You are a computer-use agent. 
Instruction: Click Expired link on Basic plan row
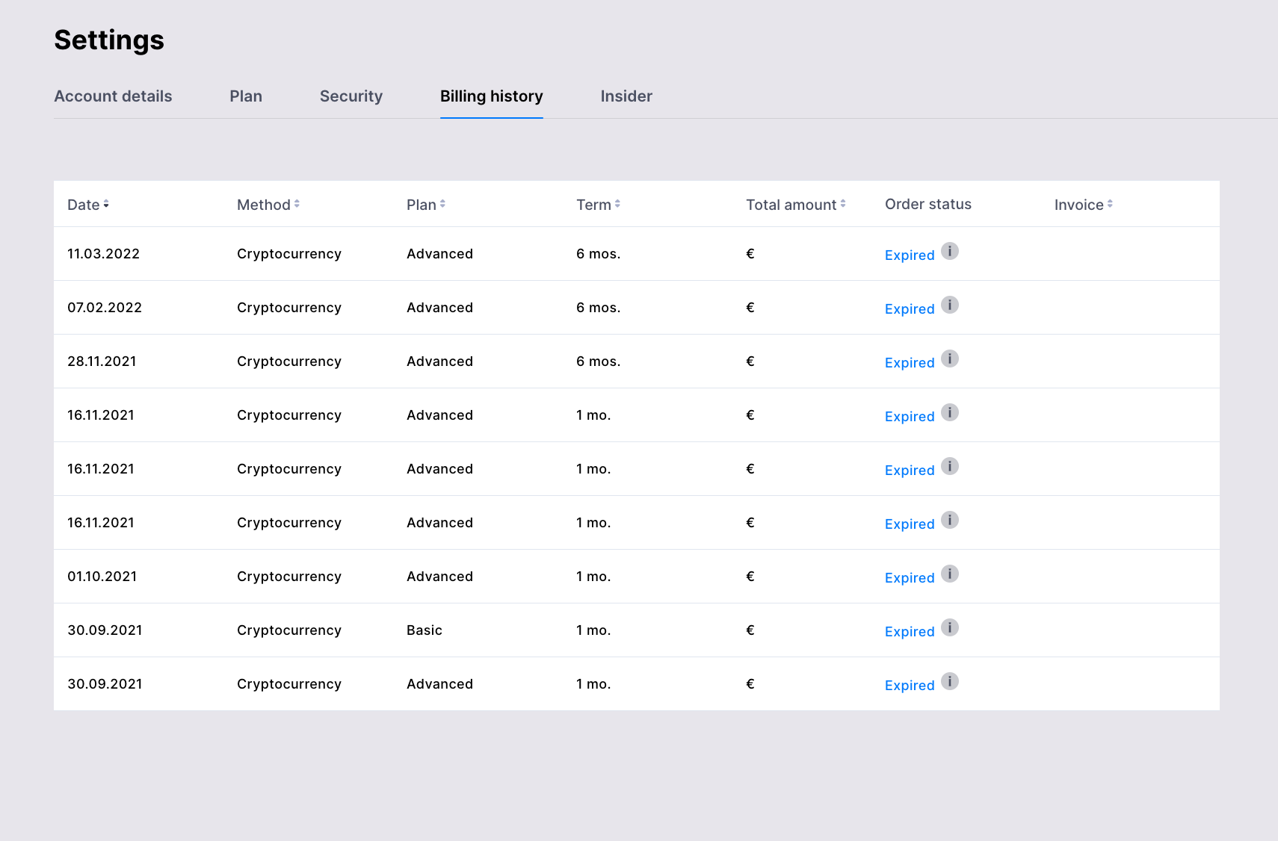pyautogui.click(x=910, y=632)
